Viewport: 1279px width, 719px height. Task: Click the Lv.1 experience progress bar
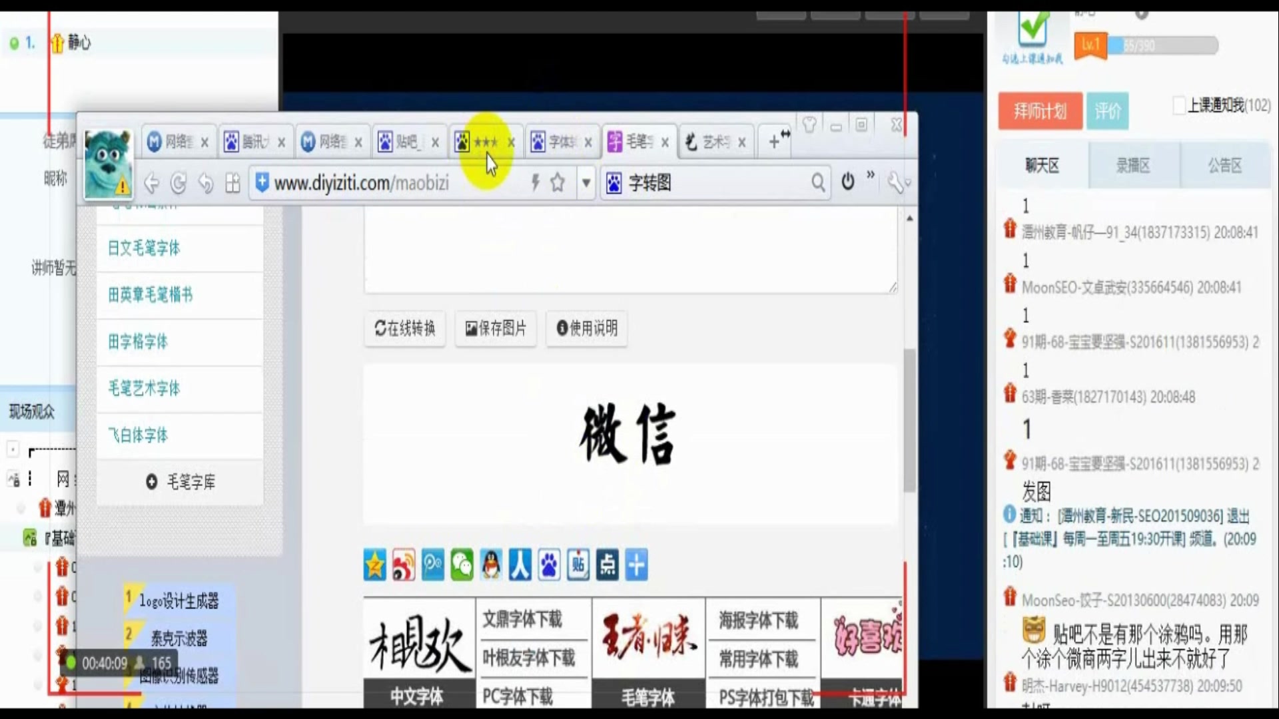[x=1164, y=45]
